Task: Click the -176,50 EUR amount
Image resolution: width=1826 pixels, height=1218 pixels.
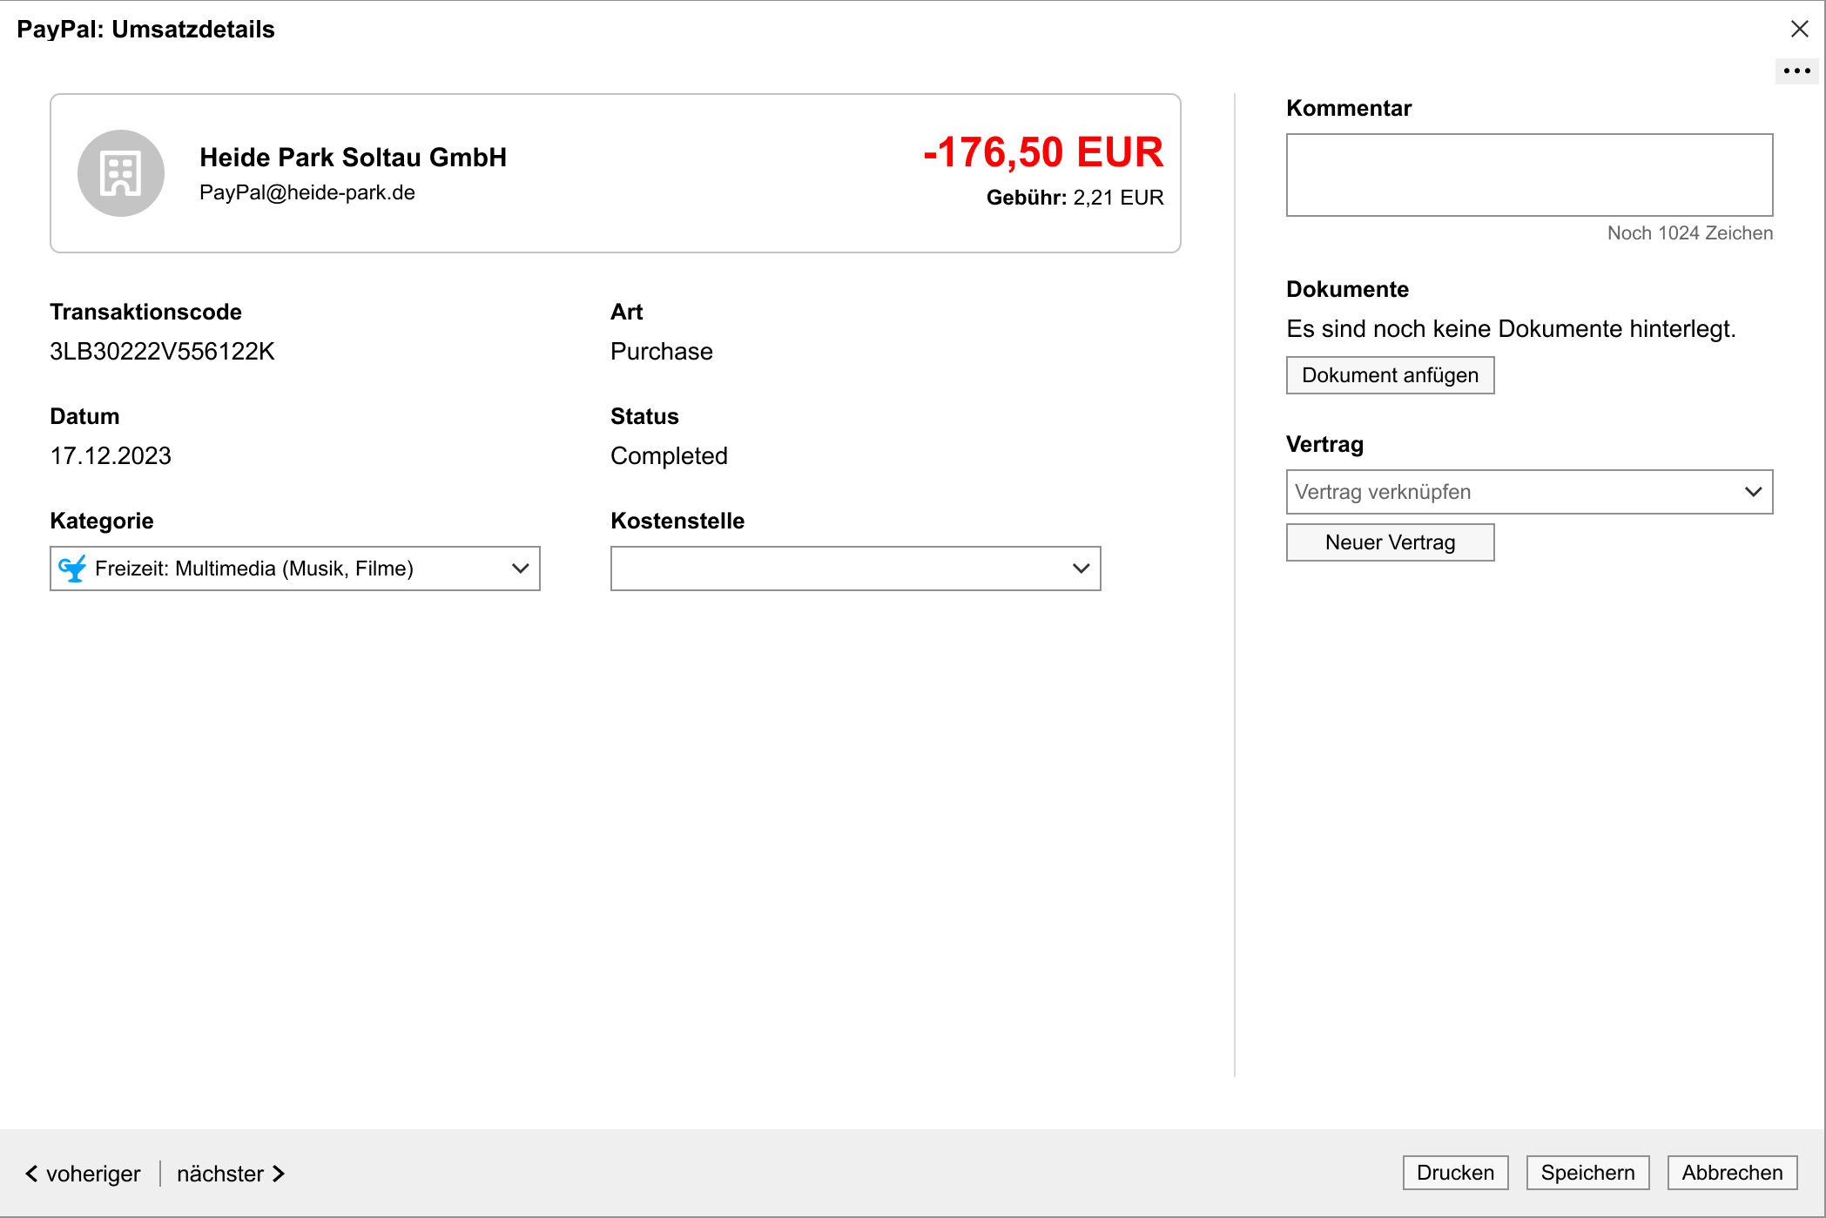Action: [x=1042, y=153]
